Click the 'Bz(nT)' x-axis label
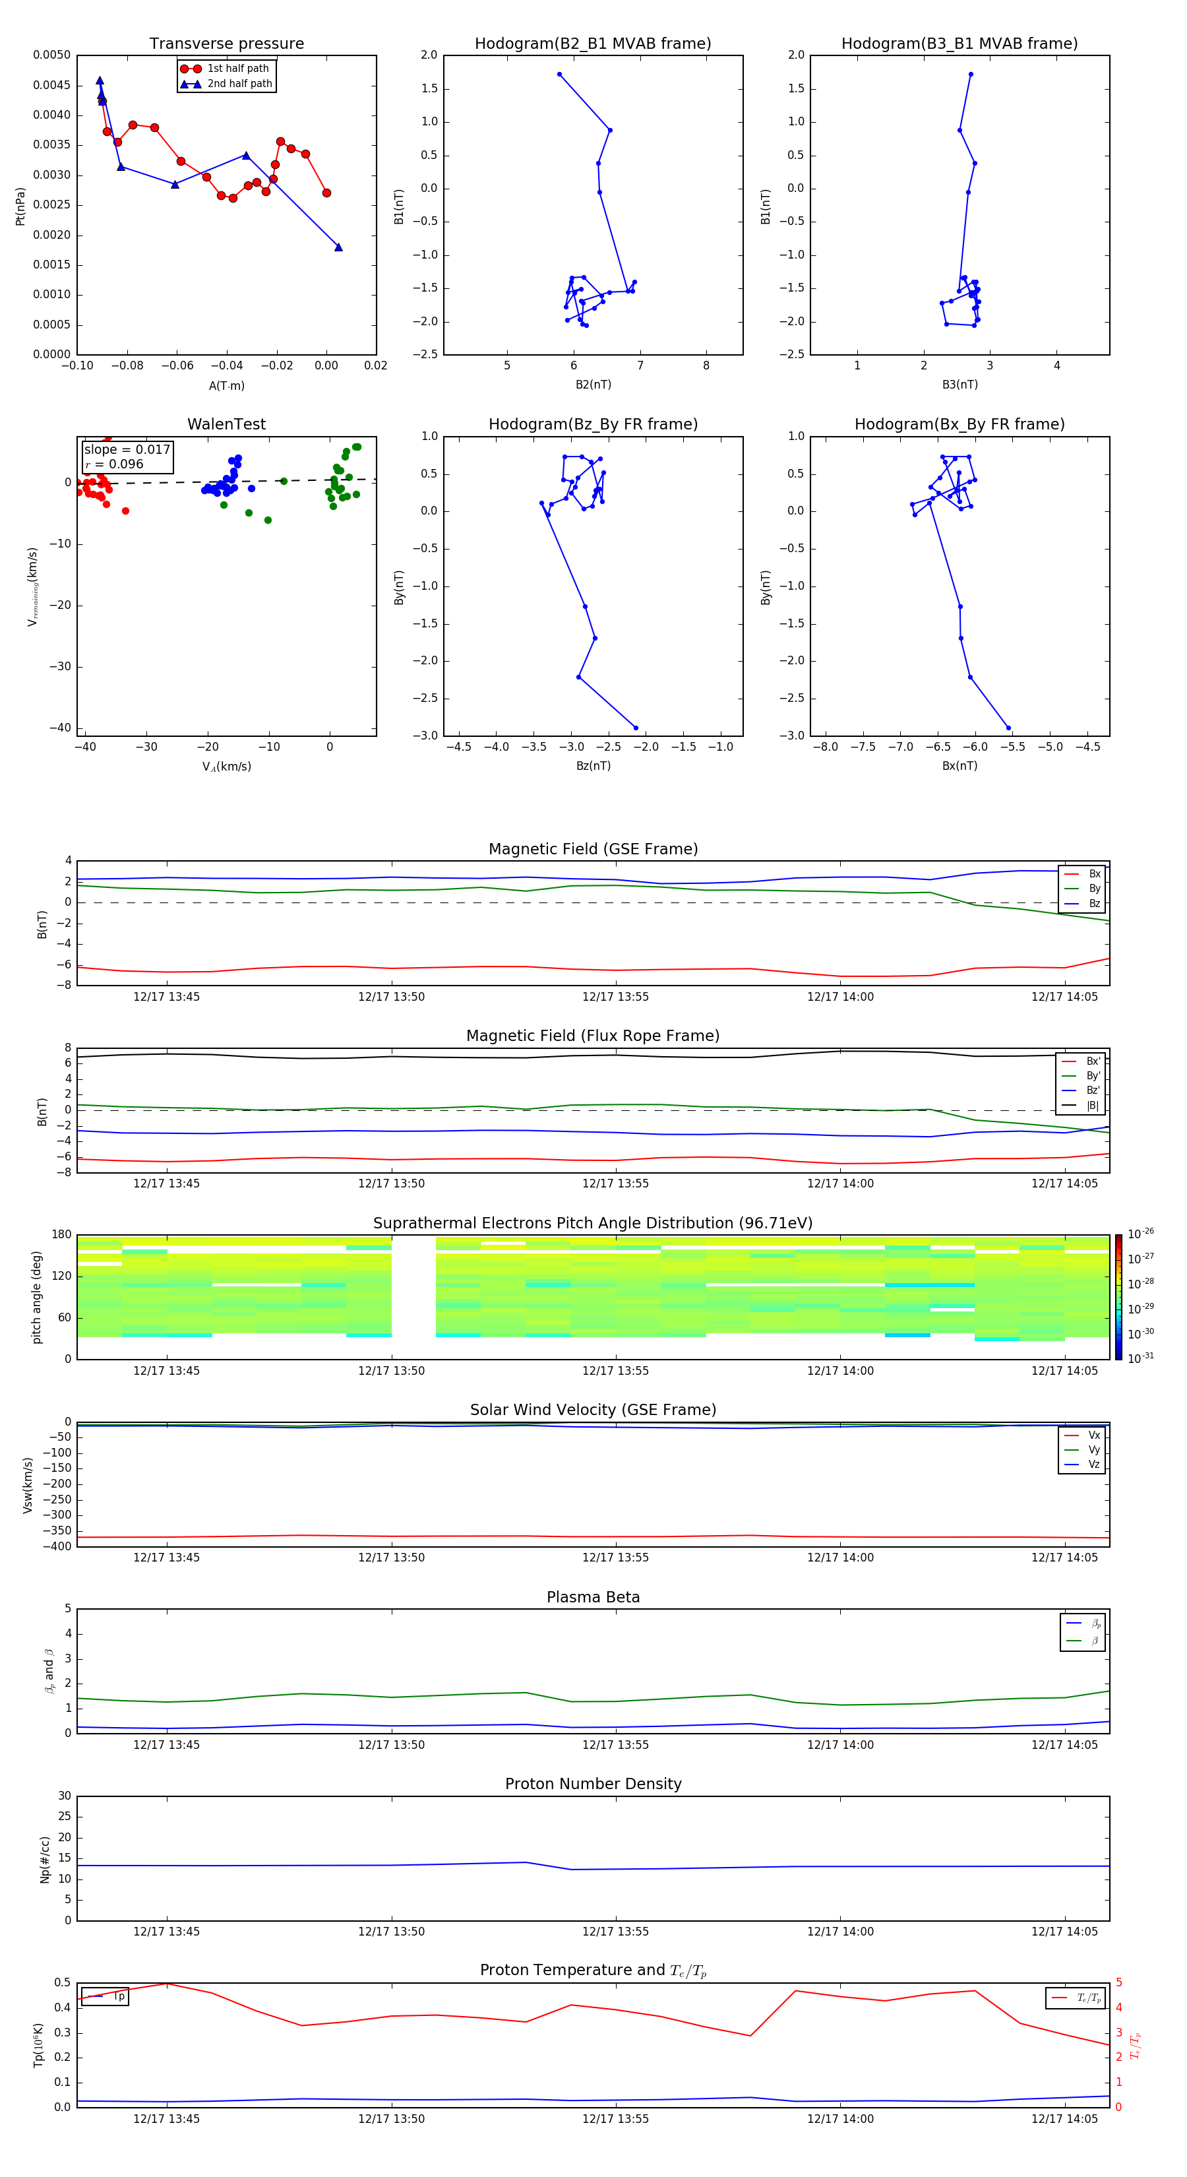1187x2177 pixels. (593, 766)
